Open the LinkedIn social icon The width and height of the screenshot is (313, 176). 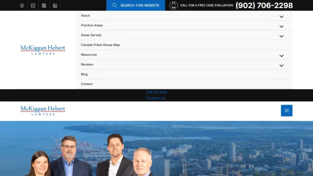point(55,6)
